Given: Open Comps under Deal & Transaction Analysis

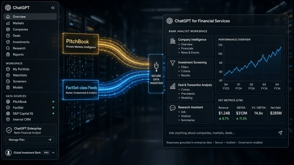Looking at the screenshot, I should pos(185,90).
